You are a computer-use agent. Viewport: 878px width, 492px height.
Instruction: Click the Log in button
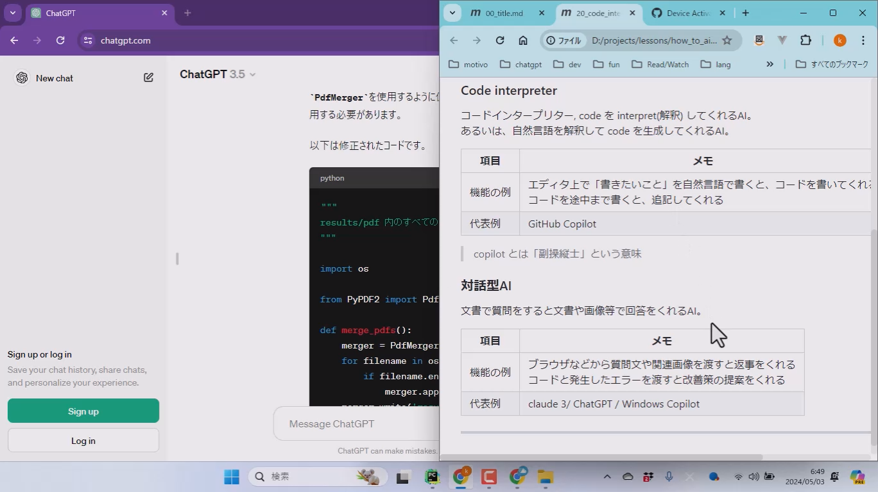pos(83,440)
